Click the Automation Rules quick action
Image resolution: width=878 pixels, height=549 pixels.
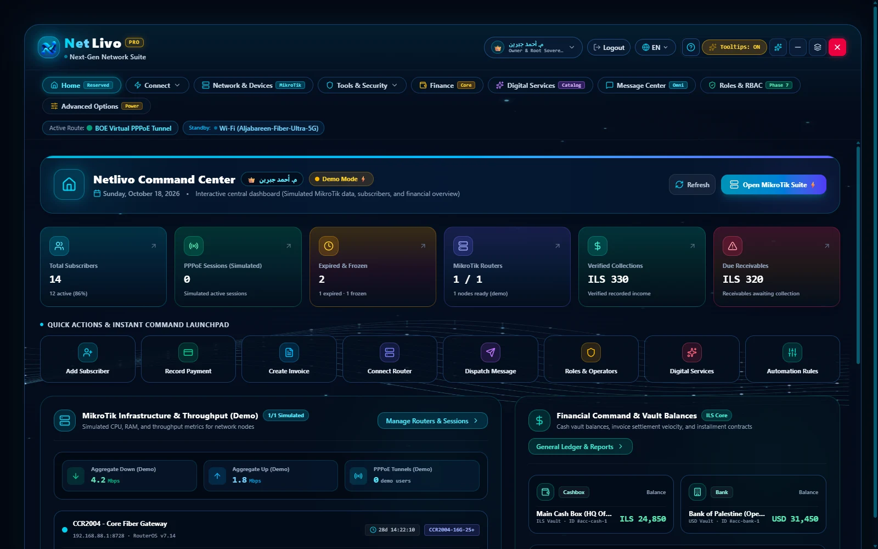coord(792,359)
